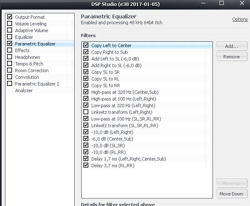Uncheck the Output Format checkbox
This screenshot has height=206, width=250.
pos(10,17)
